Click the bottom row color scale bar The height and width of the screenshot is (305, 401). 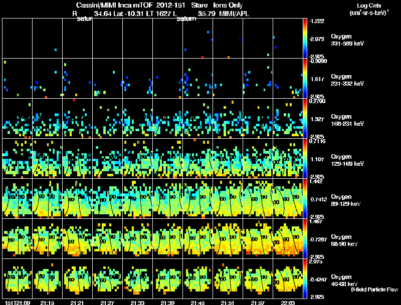(305, 278)
